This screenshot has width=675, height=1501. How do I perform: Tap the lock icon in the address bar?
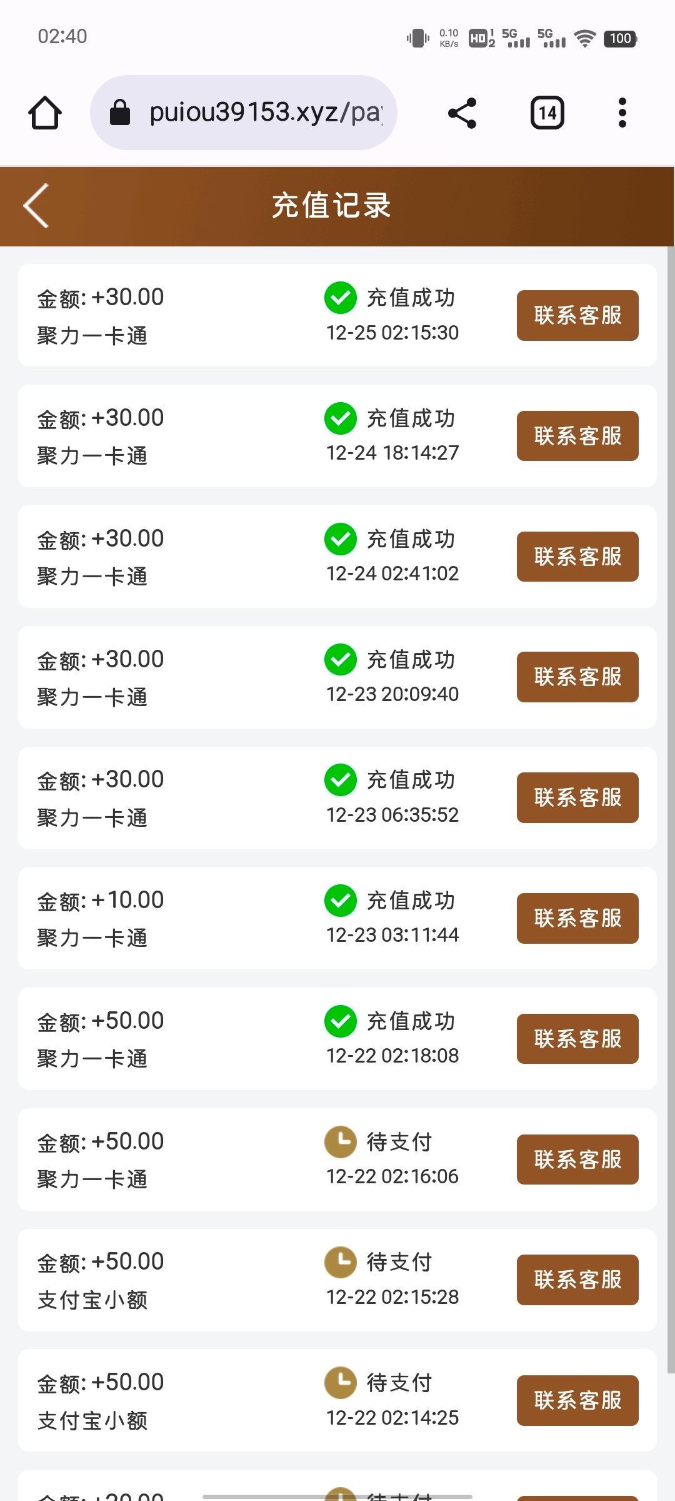click(x=120, y=113)
